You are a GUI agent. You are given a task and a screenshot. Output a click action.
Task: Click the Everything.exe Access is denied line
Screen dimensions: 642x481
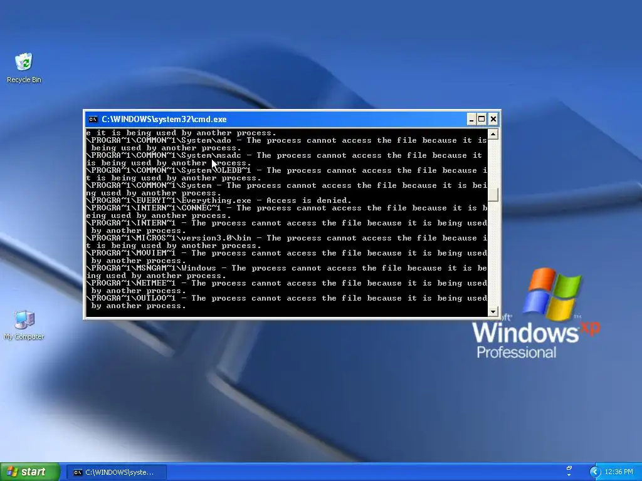click(x=219, y=200)
